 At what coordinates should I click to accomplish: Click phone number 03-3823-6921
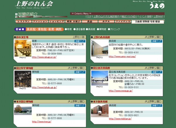click(131, 115)
